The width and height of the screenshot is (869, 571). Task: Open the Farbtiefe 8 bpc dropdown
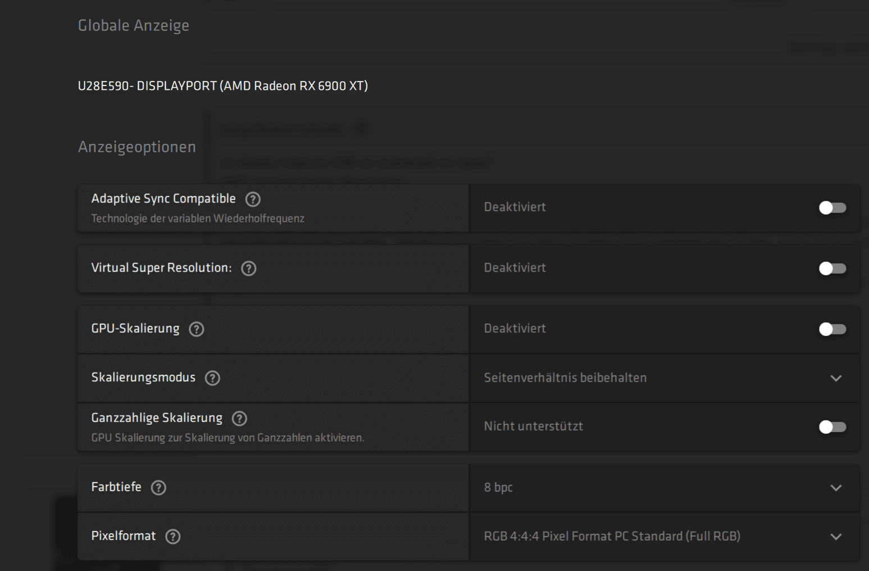coord(835,488)
